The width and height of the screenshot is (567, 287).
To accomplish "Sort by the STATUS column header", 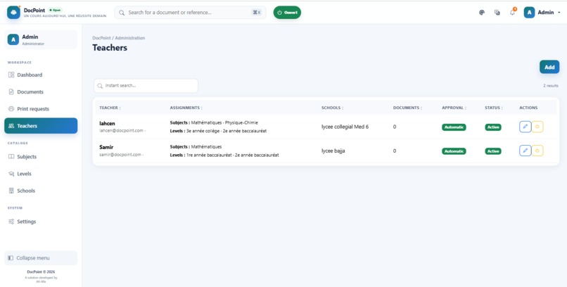I will tap(494, 108).
